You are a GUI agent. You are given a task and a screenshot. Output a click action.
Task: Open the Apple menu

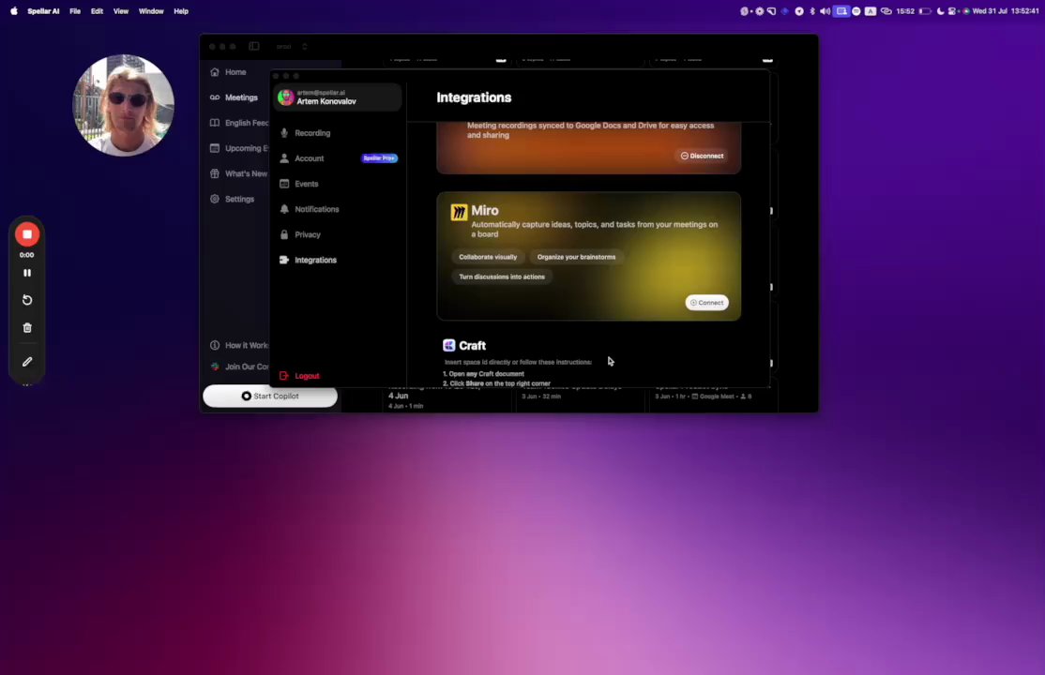click(x=14, y=11)
